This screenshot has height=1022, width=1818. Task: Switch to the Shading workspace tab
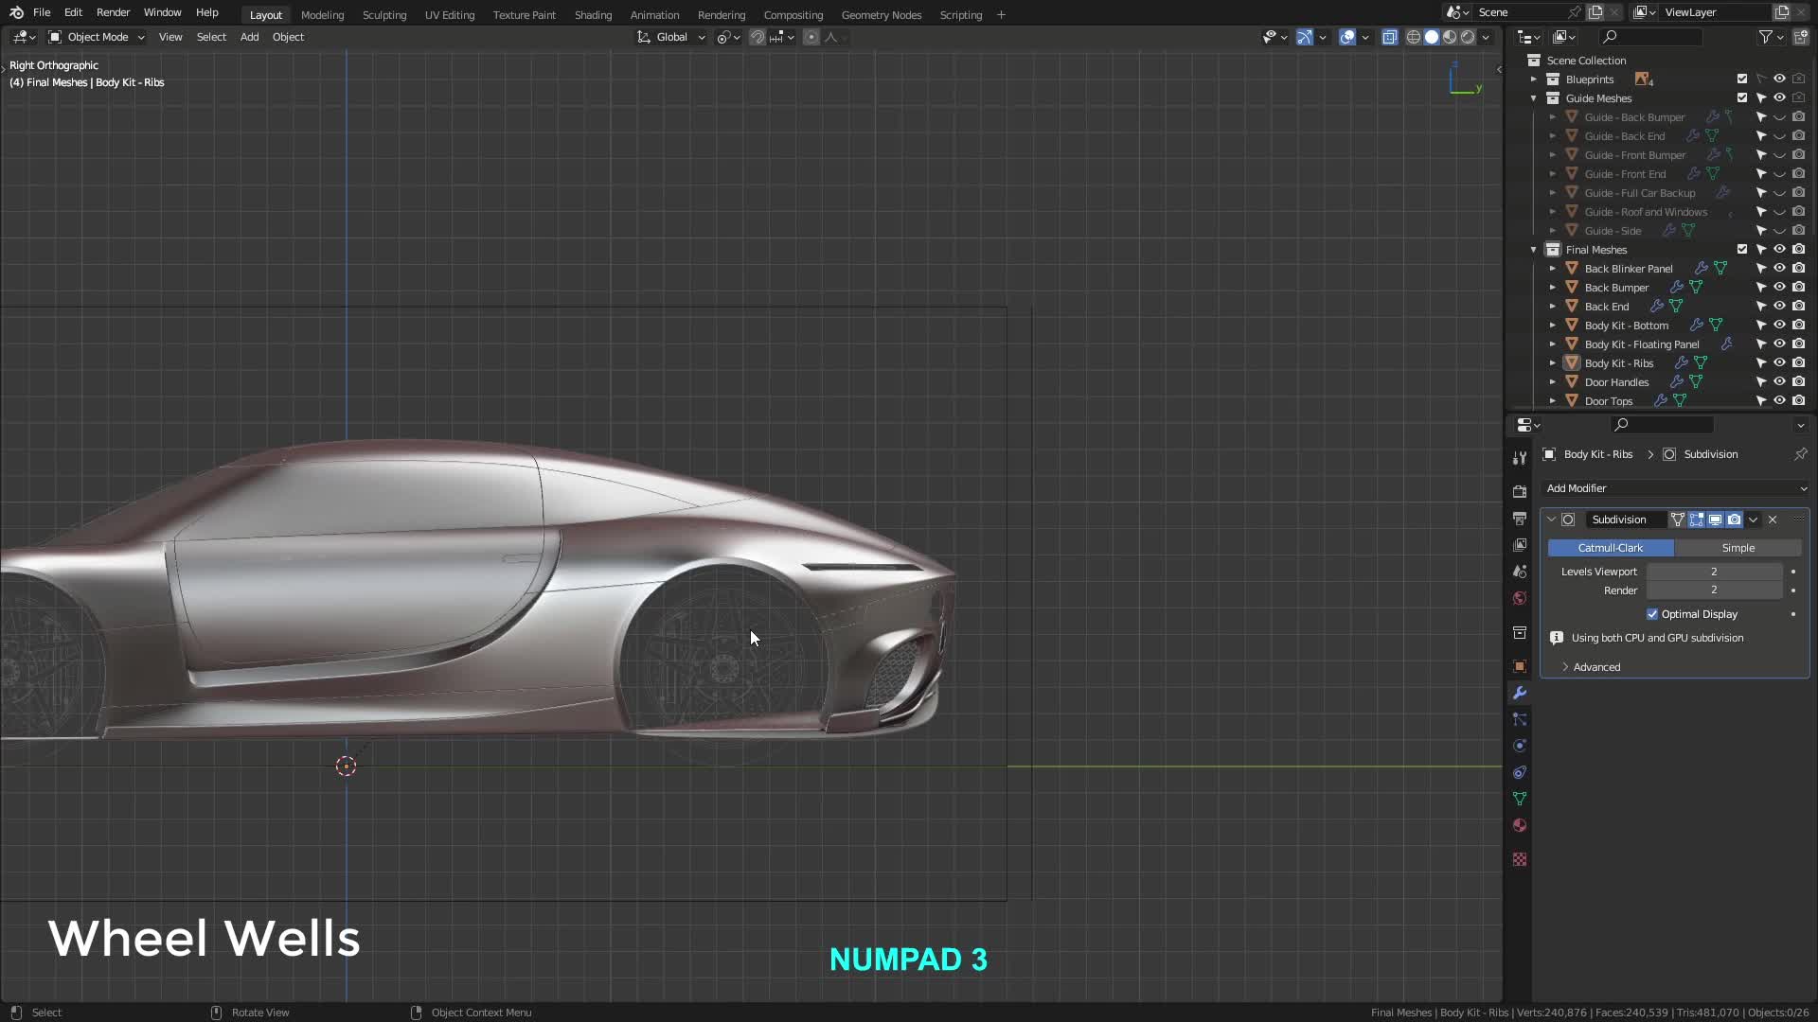[x=593, y=14]
